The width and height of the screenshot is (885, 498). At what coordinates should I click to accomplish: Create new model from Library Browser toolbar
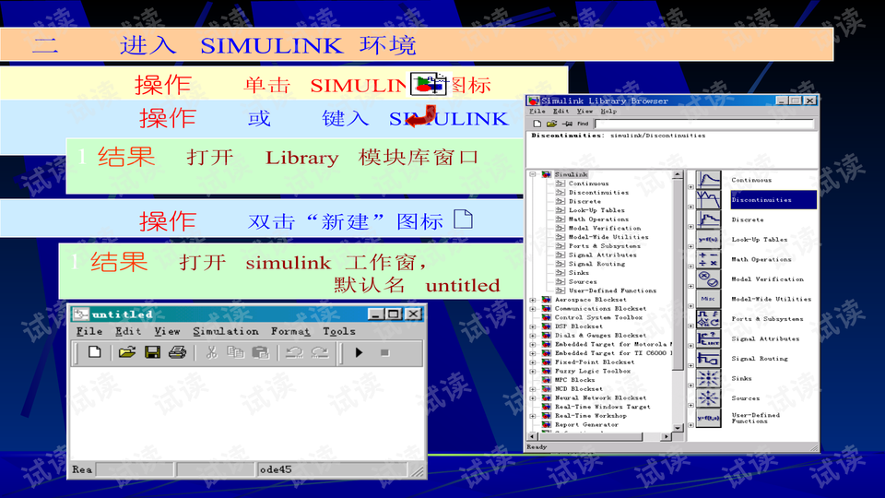tap(537, 124)
